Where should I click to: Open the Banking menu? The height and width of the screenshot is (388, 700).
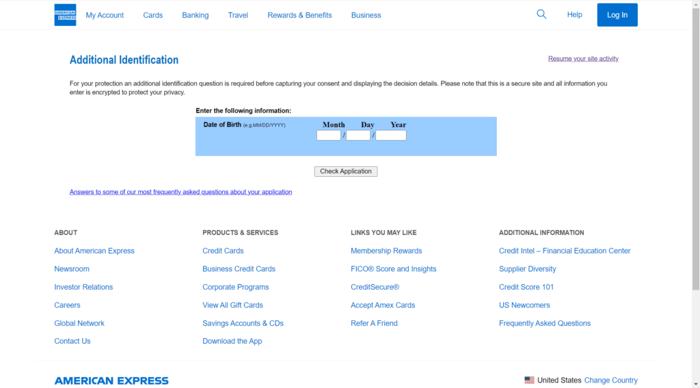(x=195, y=15)
